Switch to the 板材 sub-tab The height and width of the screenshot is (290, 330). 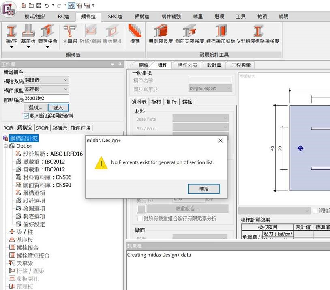[x=156, y=102]
